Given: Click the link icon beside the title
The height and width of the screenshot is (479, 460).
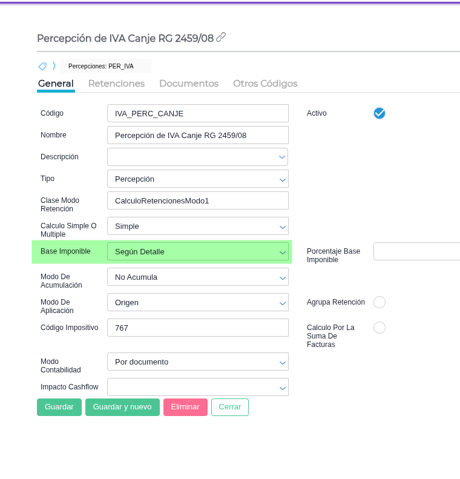Looking at the screenshot, I should pos(221,38).
